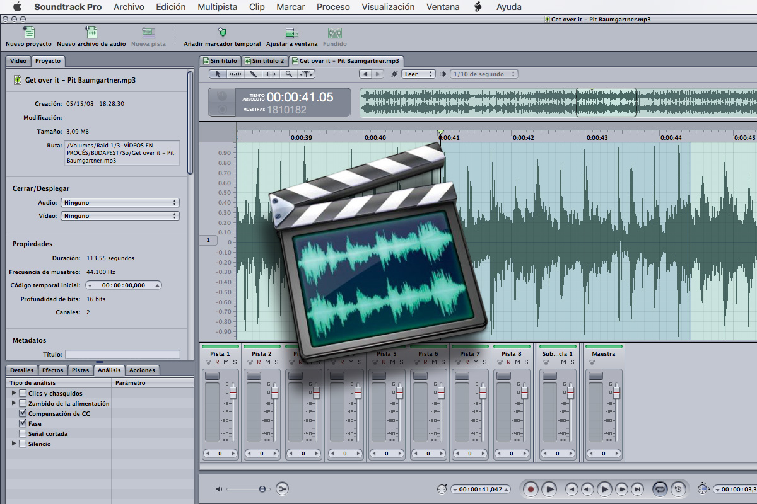Click the previous selection arrow button
Image resolution: width=757 pixels, height=504 pixels.
coord(365,74)
